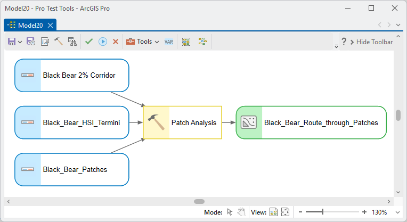
Task: Select the Black_Bear_Patches variable
Action: pyautogui.click(x=72, y=170)
